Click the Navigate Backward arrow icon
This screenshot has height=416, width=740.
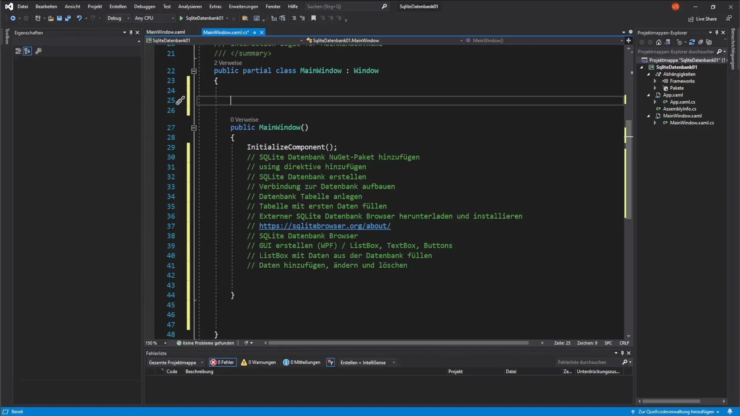tap(13, 18)
